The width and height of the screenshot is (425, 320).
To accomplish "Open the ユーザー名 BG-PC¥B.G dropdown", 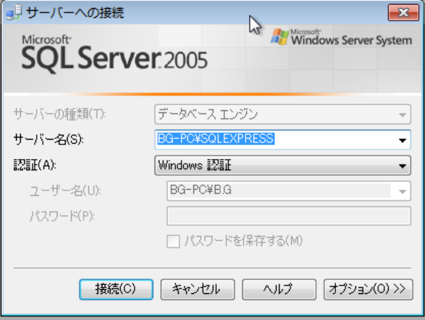I will [x=288, y=191].
